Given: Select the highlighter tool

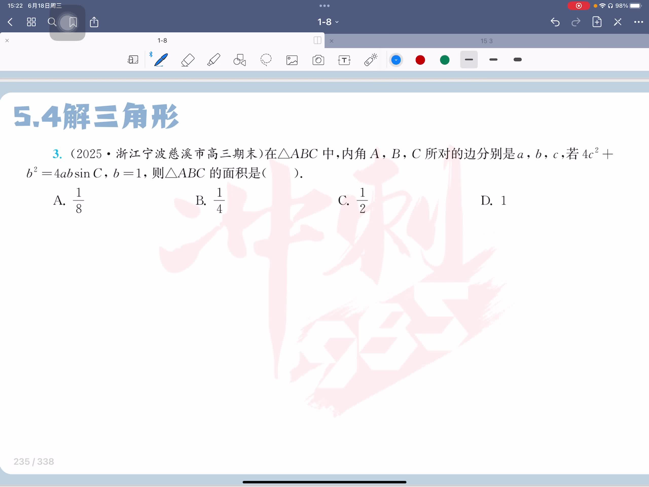Looking at the screenshot, I should point(214,60).
